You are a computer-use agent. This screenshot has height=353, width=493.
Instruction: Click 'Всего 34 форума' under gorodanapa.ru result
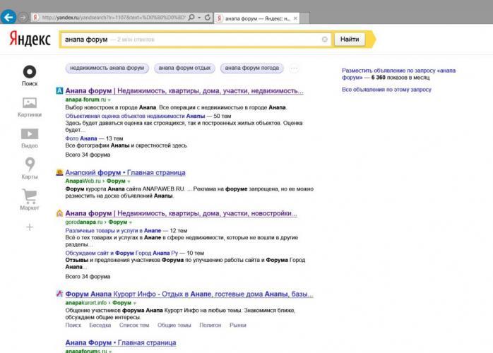88,277
